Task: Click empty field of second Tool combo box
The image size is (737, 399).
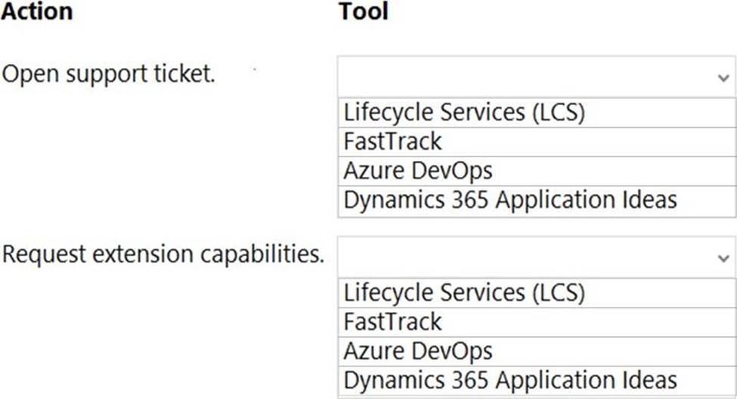Action: coord(526,258)
